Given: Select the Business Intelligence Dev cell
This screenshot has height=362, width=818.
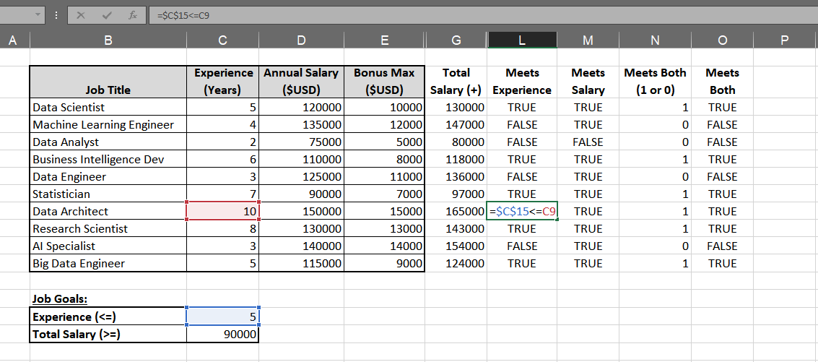Looking at the screenshot, I should click(x=108, y=159).
